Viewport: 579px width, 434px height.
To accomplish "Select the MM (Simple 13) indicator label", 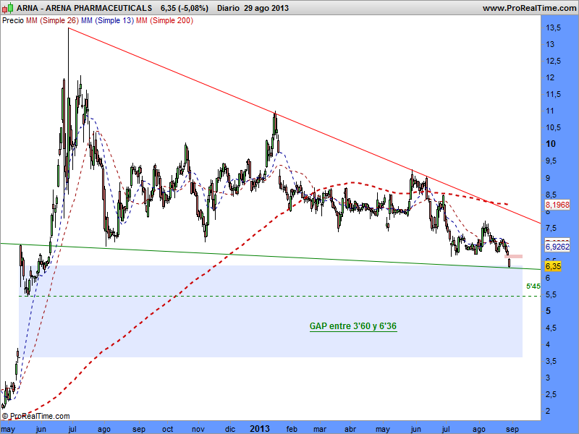I will point(107,21).
